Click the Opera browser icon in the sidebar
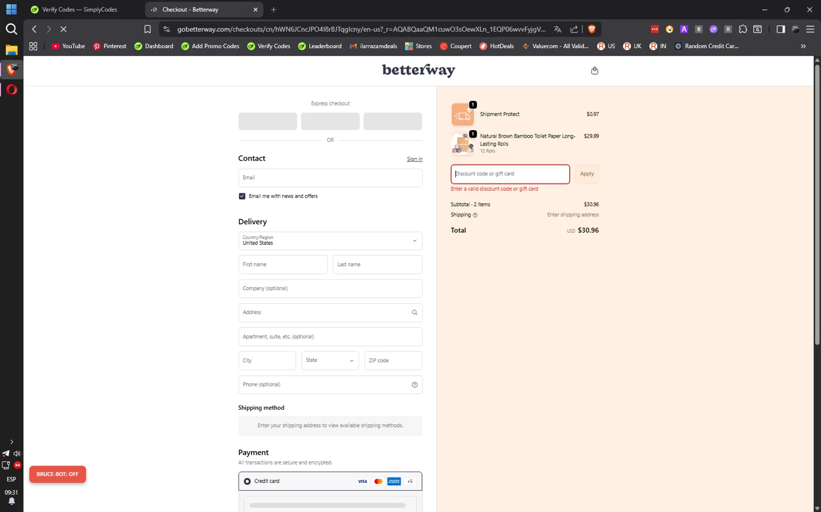 point(11,90)
